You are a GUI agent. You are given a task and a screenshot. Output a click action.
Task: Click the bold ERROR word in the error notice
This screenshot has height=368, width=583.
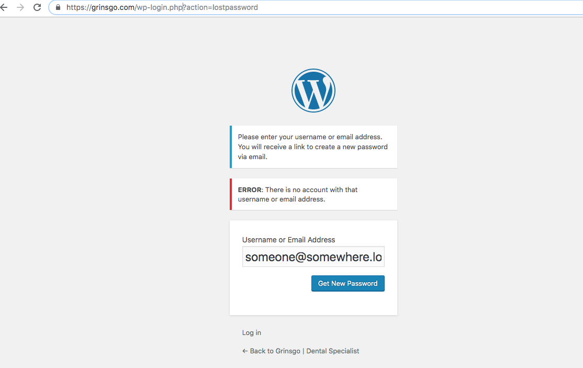(250, 189)
